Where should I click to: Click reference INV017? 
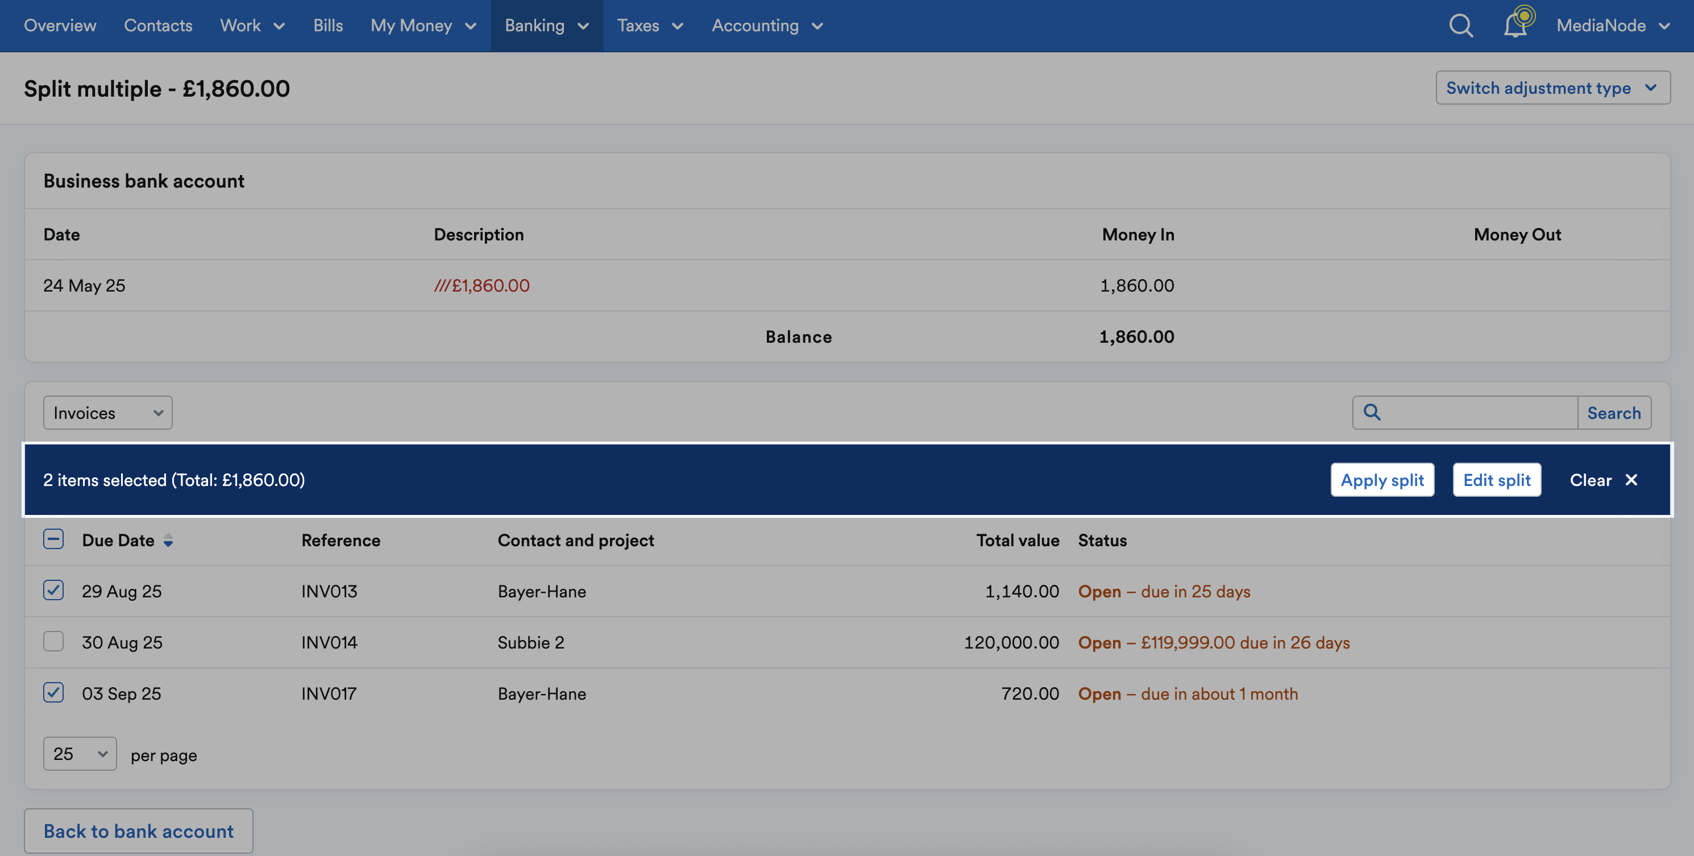click(329, 694)
